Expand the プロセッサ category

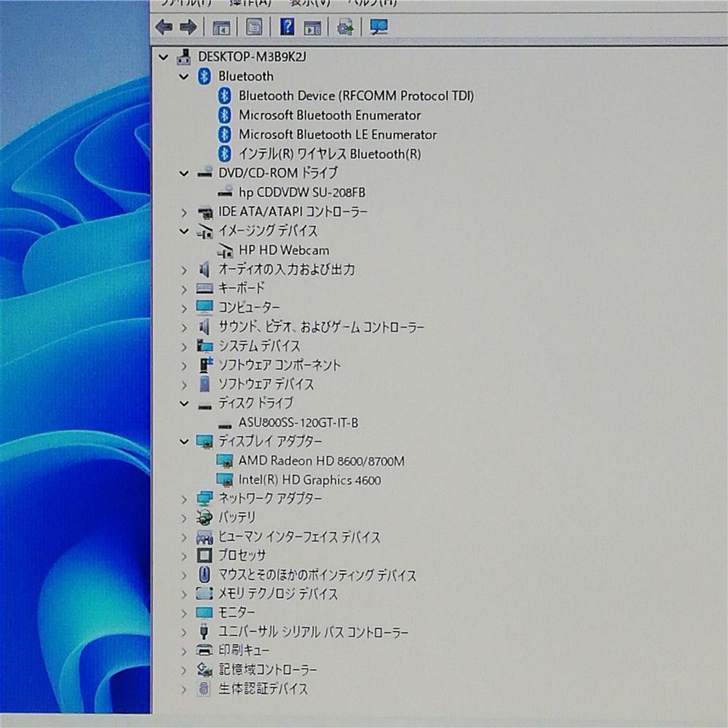point(184,556)
